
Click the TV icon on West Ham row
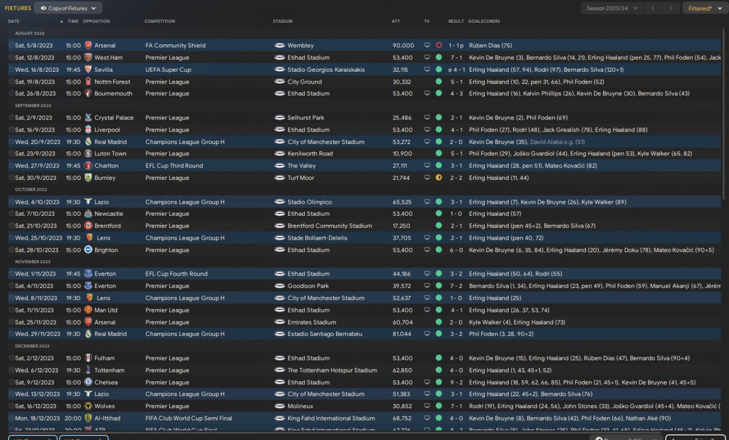[427, 57]
